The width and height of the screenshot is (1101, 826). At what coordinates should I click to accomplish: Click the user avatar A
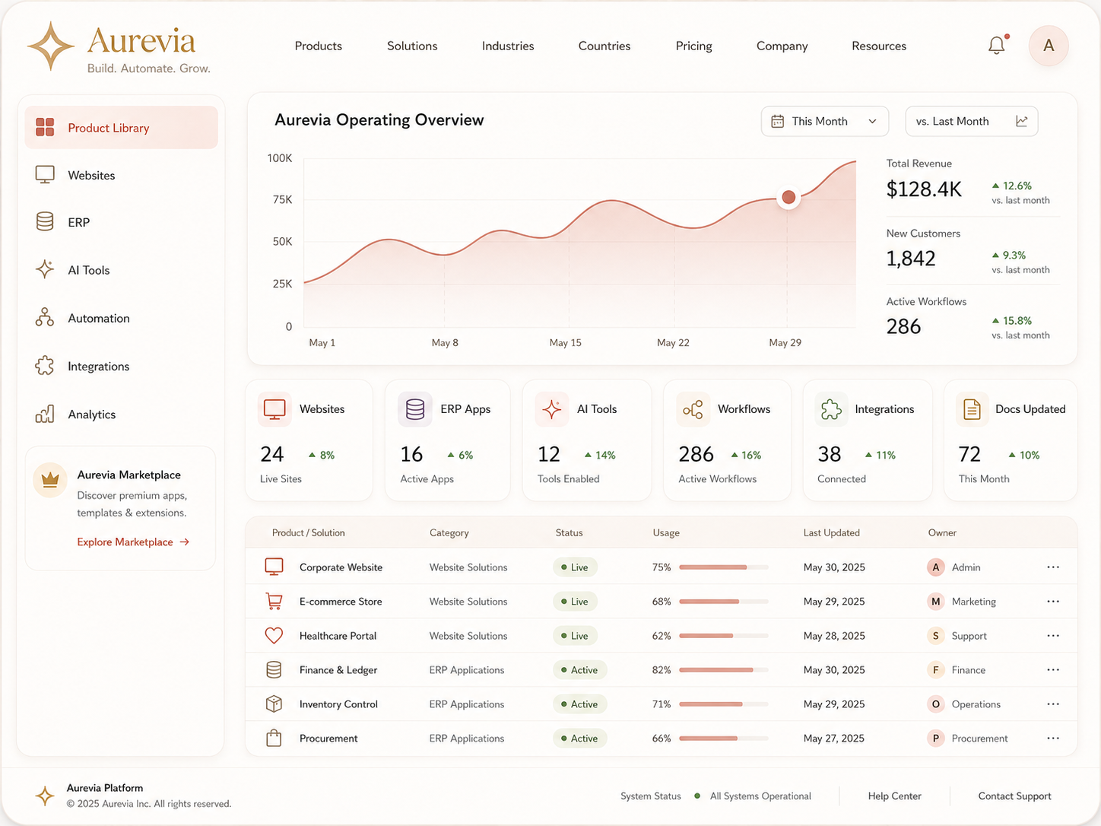click(1049, 46)
